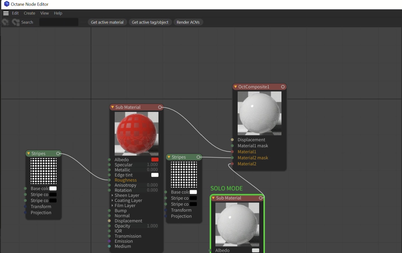
Task: Toggle the snap-to-grid magnet icon
Action: tap(6, 22)
